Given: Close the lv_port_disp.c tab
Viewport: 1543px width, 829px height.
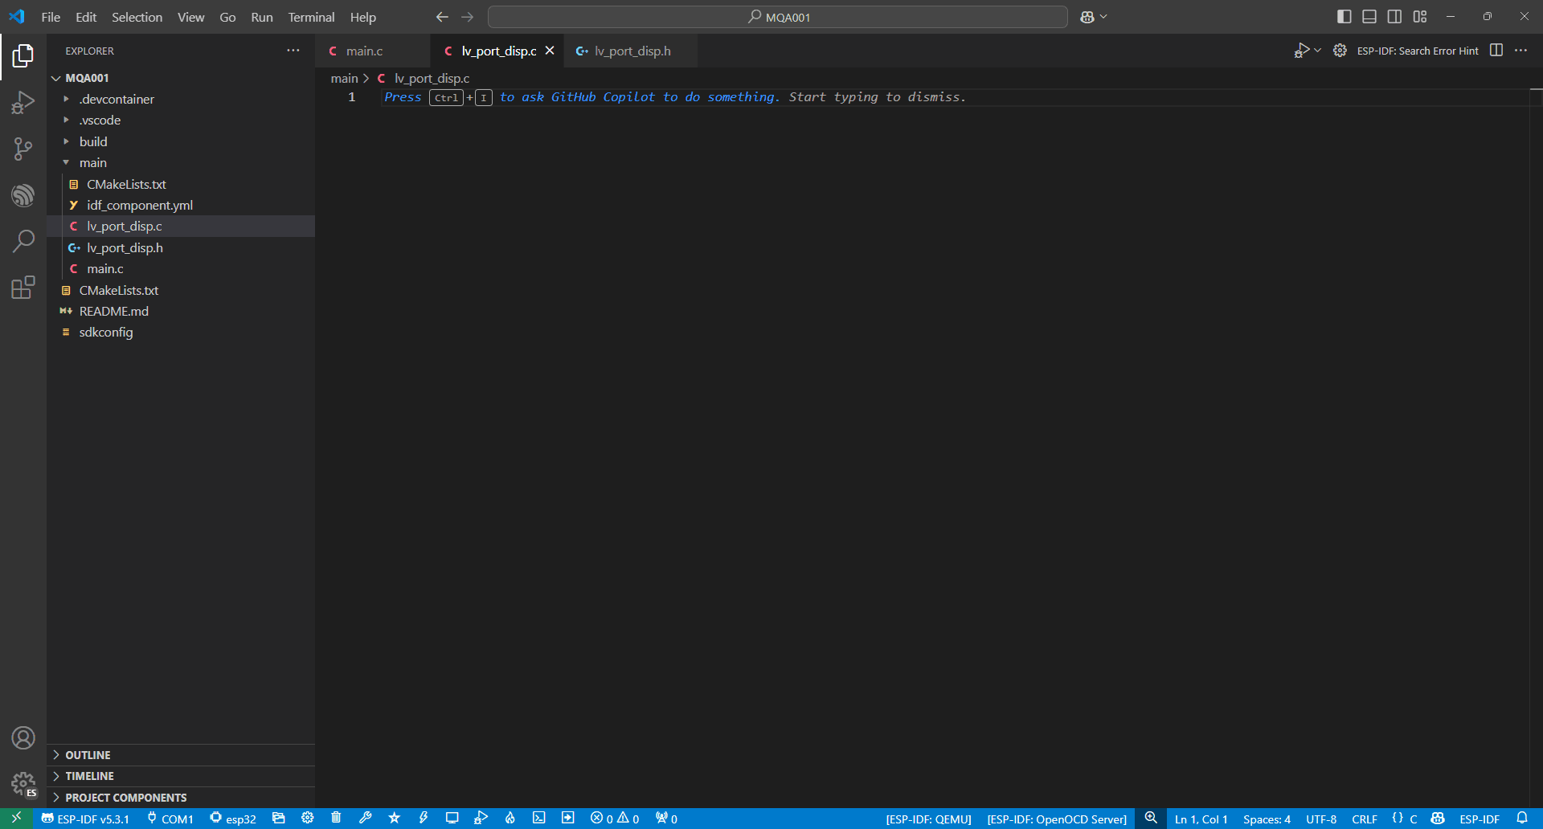Looking at the screenshot, I should (550, 51).
